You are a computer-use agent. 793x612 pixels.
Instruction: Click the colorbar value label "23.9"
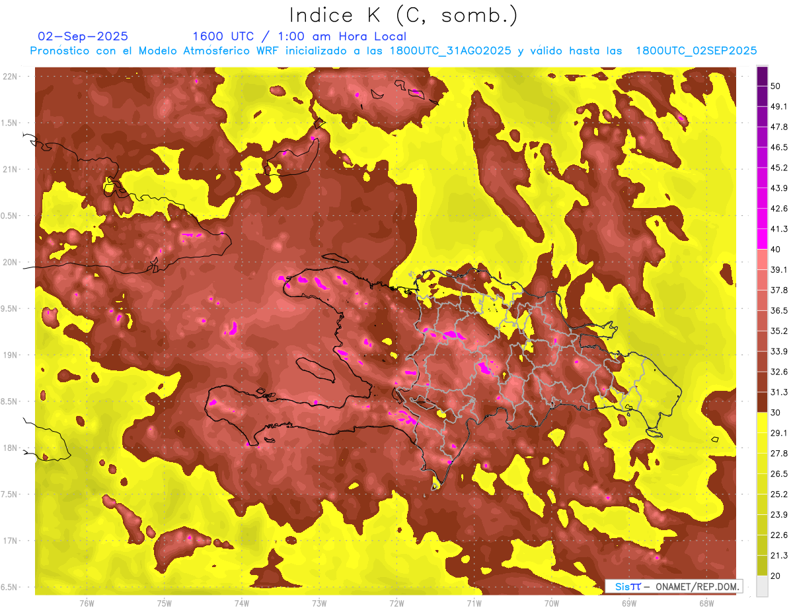[779, 514]
